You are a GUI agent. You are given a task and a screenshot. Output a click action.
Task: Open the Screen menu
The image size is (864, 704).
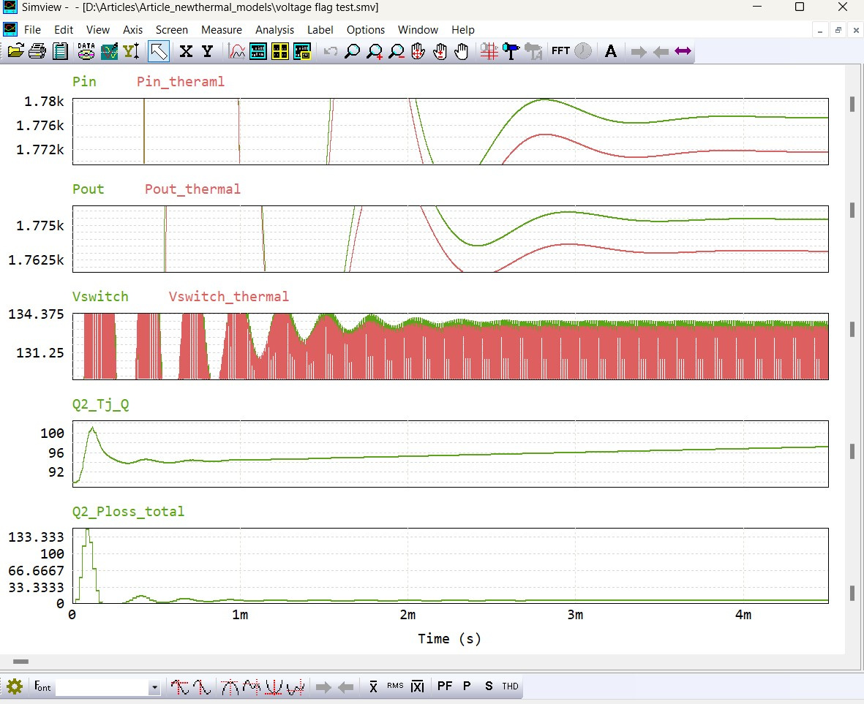click(172, 30)
